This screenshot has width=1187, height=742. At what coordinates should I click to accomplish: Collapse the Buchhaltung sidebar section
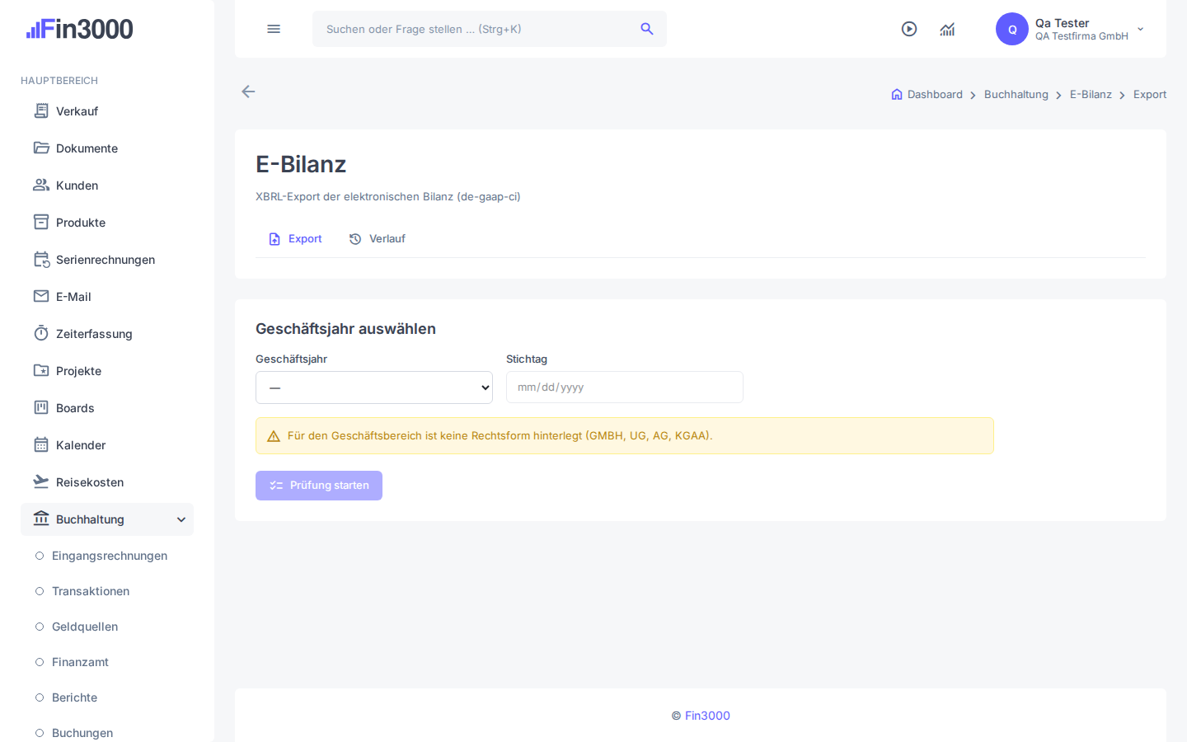tap(107, 519)
